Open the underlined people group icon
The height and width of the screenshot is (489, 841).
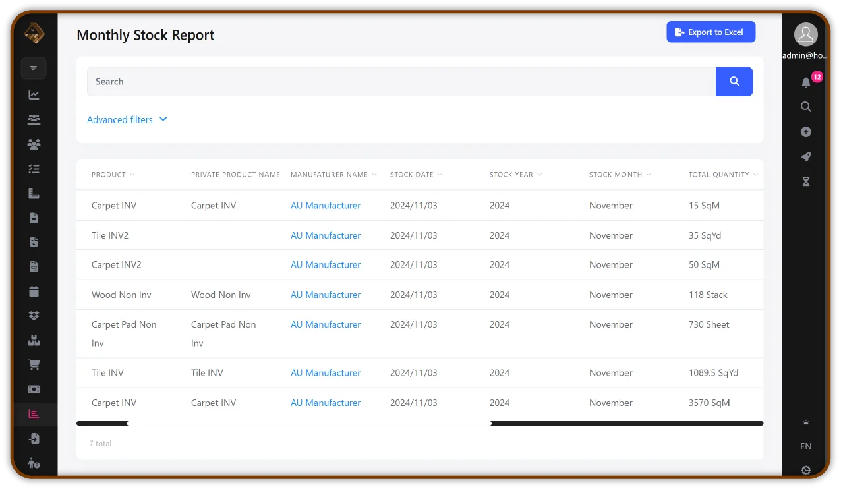coord(34,119)
